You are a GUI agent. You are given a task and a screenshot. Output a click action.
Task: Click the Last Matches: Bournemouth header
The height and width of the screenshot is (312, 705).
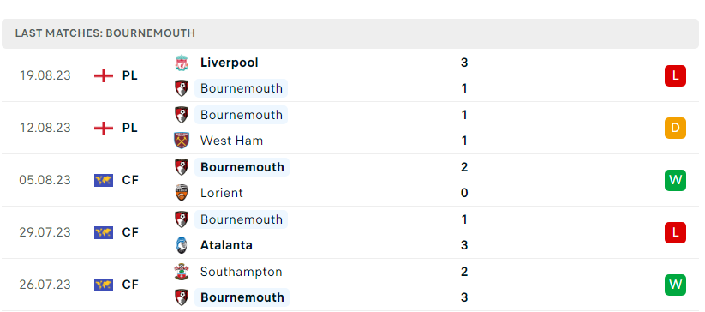point(350,33)
